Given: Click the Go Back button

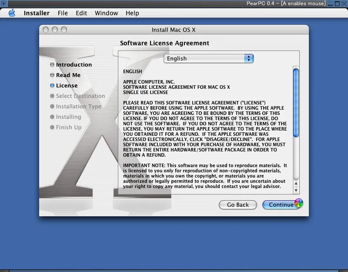Looking at the screenshot, I should click(238, 205).
